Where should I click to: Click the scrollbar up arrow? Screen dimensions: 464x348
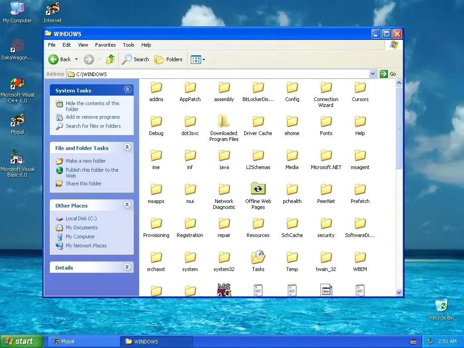click(x=399, y=83)
